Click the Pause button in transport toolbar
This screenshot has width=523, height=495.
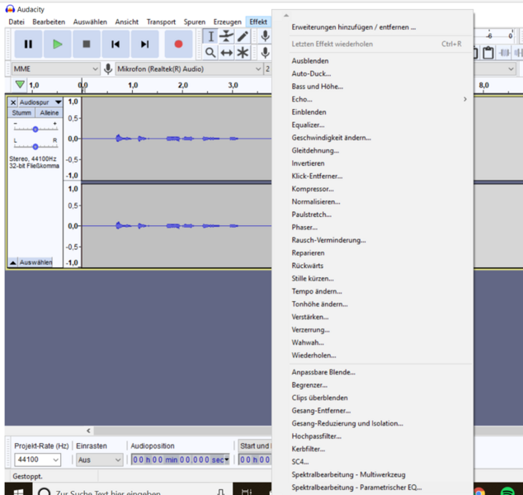tap(28, 44)
